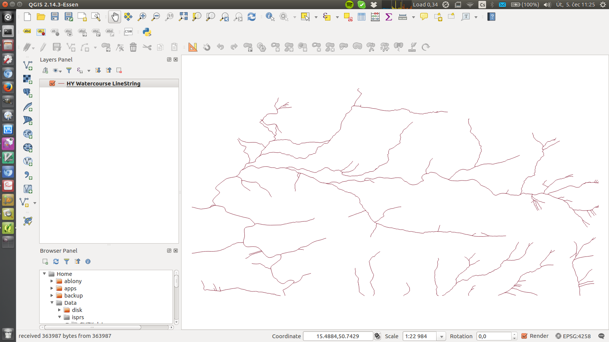Cut selected features scissors icon
The height and width of the screenshot is (342, 609).
(147, 47)
